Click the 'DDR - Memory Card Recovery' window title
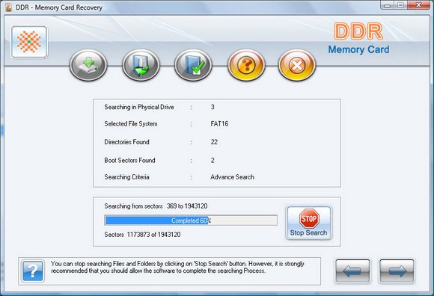The width and height of the screenshot is (434, 296). click(59, 7)
